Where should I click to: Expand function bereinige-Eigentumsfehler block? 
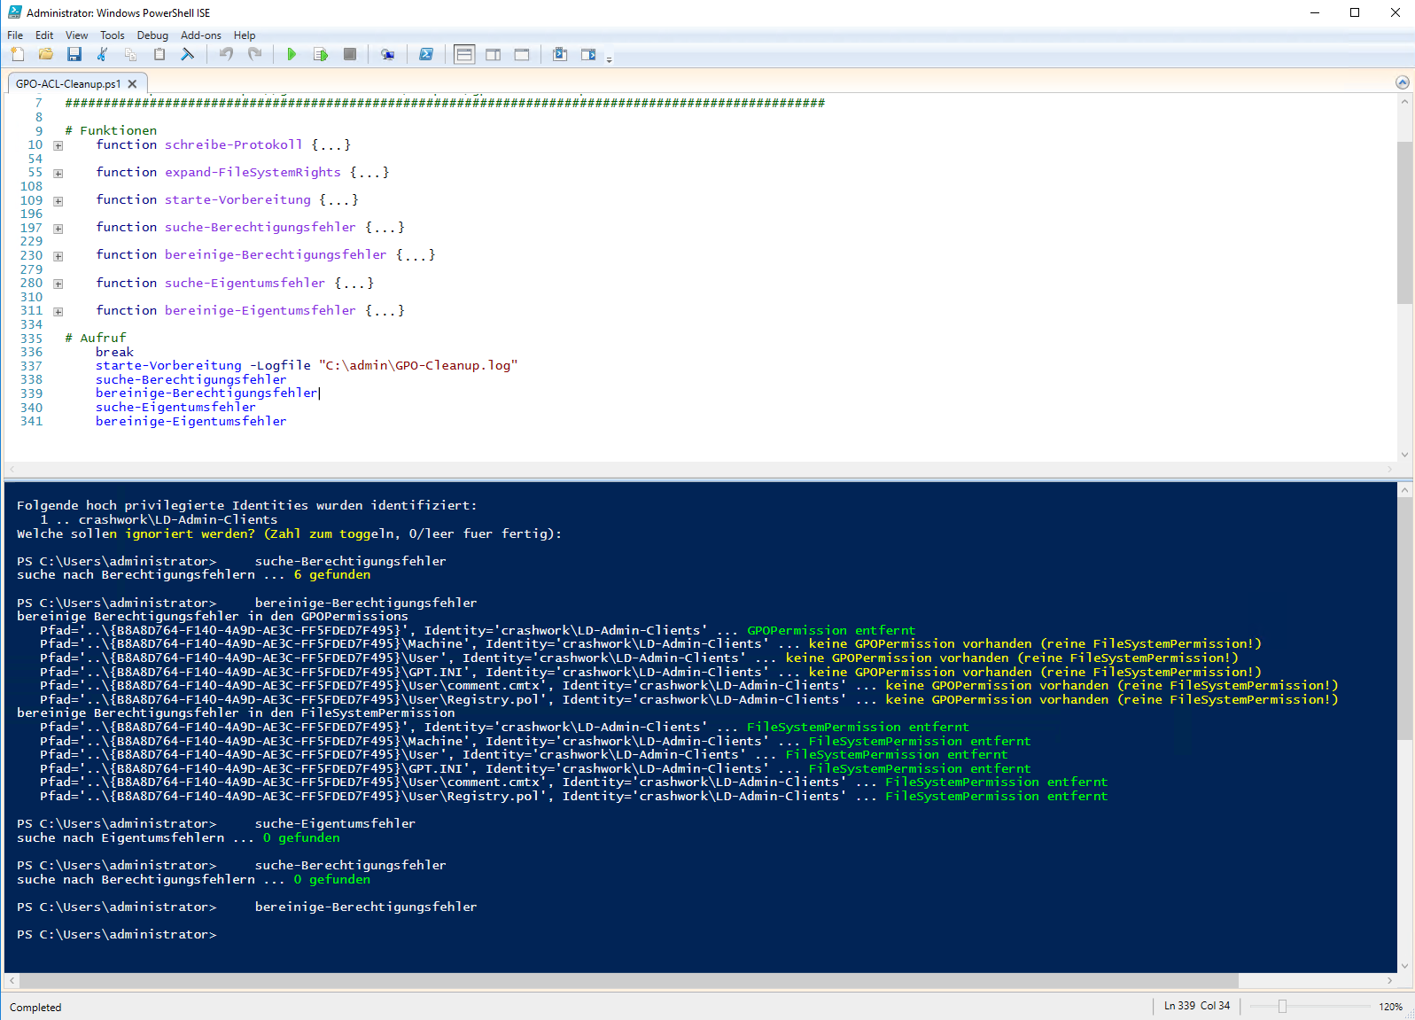58,312
